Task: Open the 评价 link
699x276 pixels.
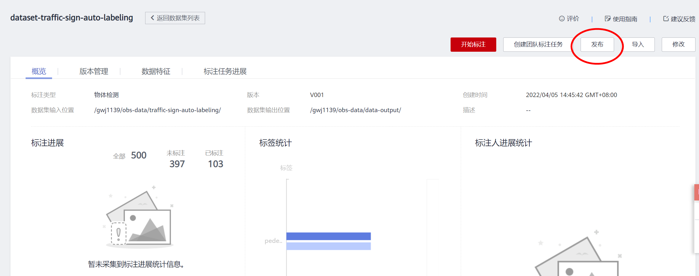Action: click(573, 19)
